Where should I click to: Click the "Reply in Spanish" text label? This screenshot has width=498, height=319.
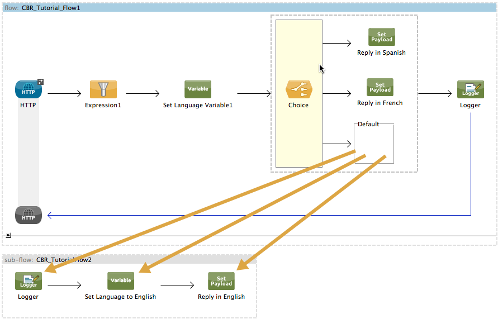coord(381,53)
